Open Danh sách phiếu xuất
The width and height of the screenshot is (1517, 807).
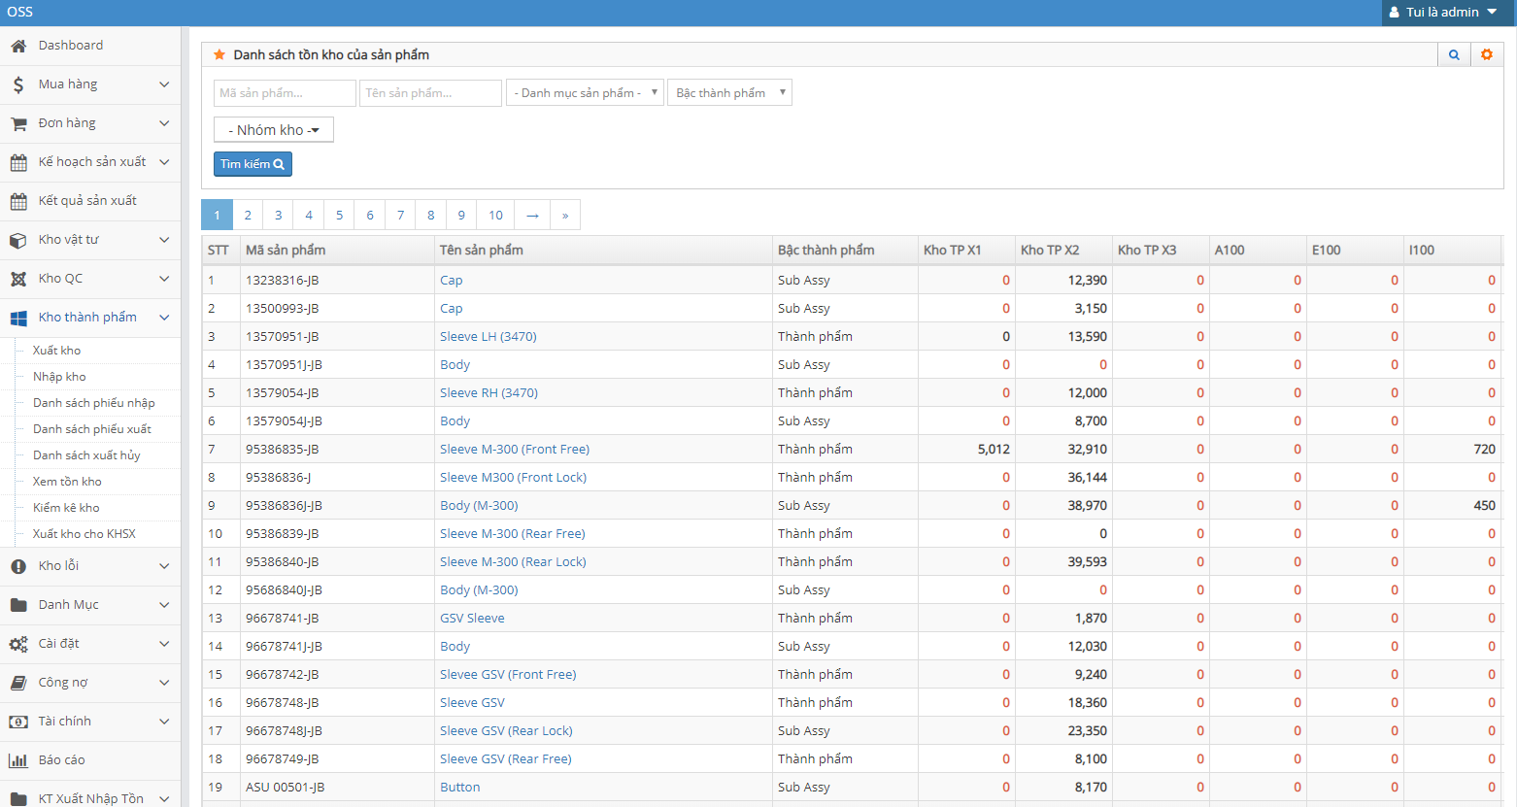click(x=91, y=429)
